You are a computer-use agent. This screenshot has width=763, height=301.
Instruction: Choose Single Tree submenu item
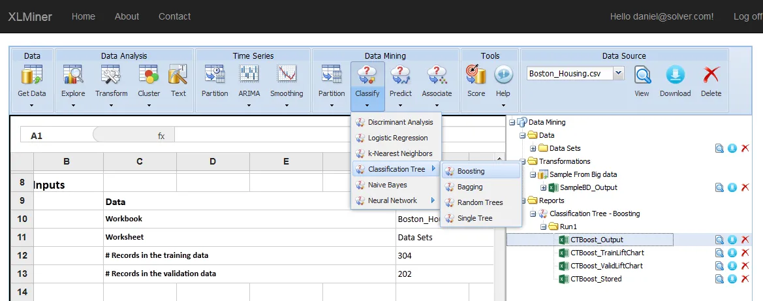[x=481, y=218]
